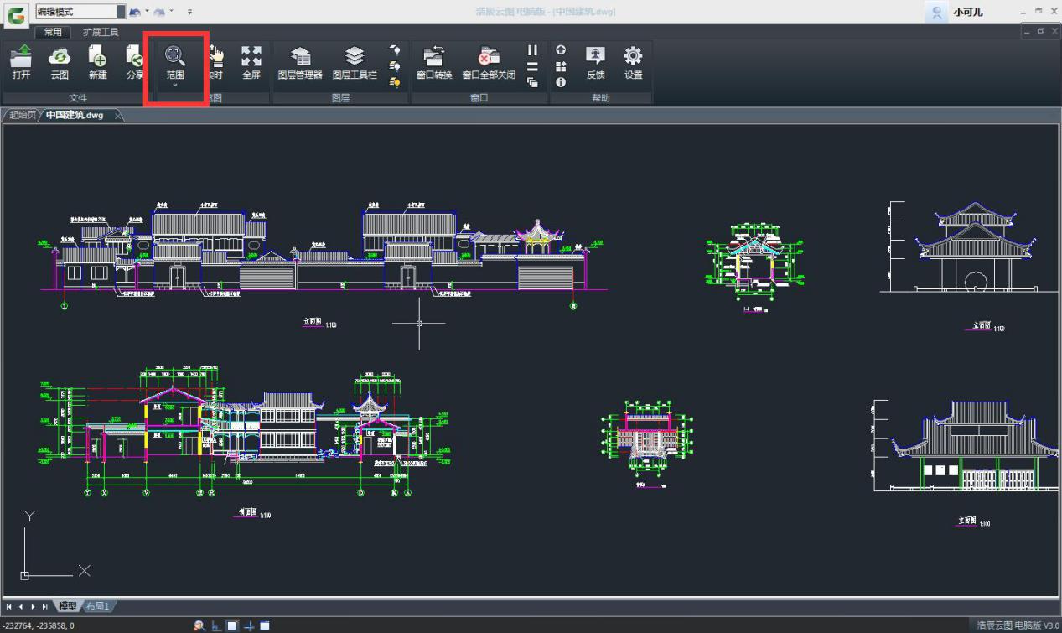The height and width of the screenshot is (633, 1062).
Task: Go to the 起始页 start page tab
Action: pos(22,115)
